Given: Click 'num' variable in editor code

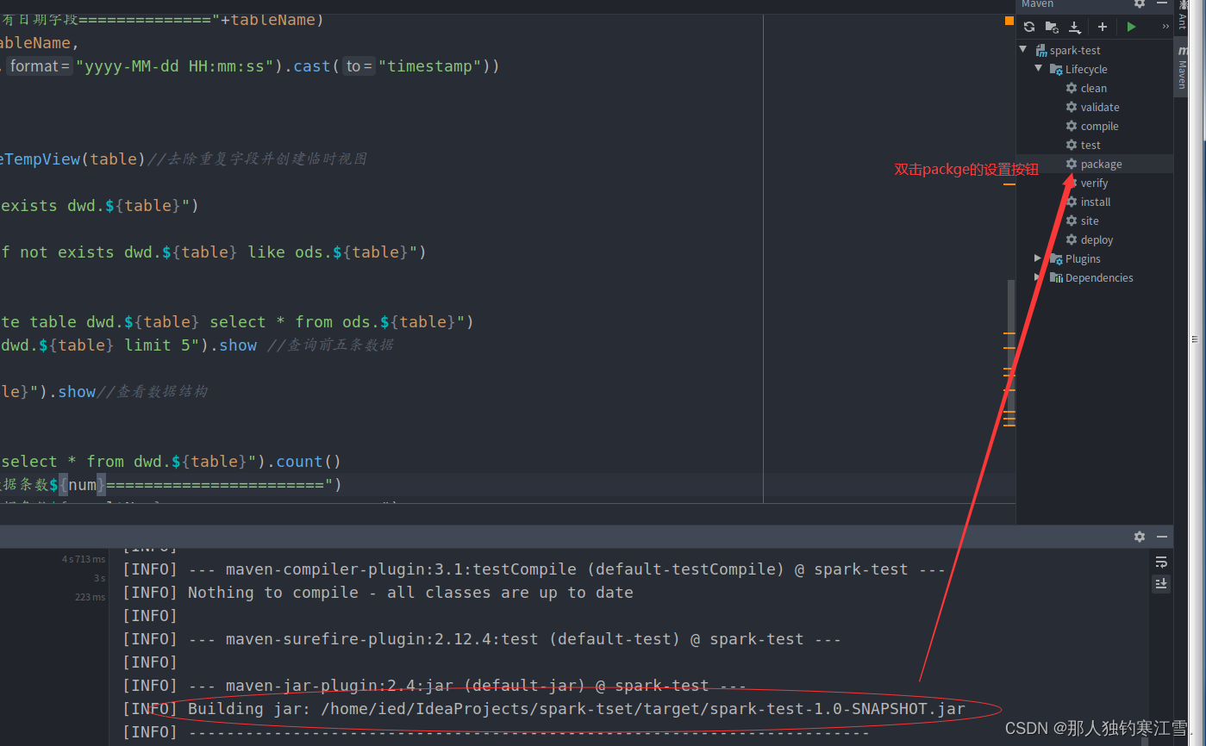Looking at the screenshot, I should 82,485.
